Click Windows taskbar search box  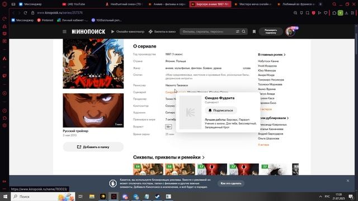coord(43,197)
